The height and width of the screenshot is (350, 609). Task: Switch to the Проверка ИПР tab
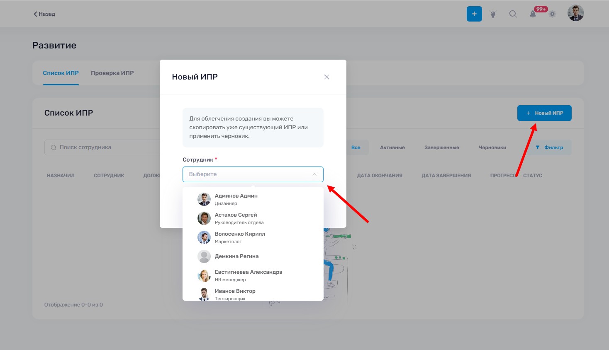(112, 73)
